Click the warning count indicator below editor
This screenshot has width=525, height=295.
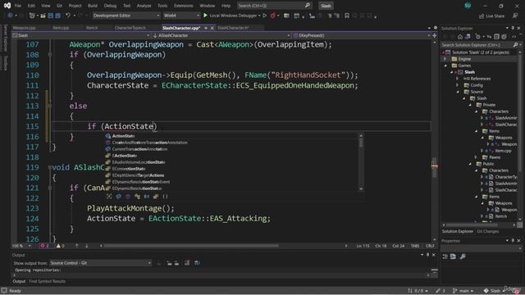60,246
